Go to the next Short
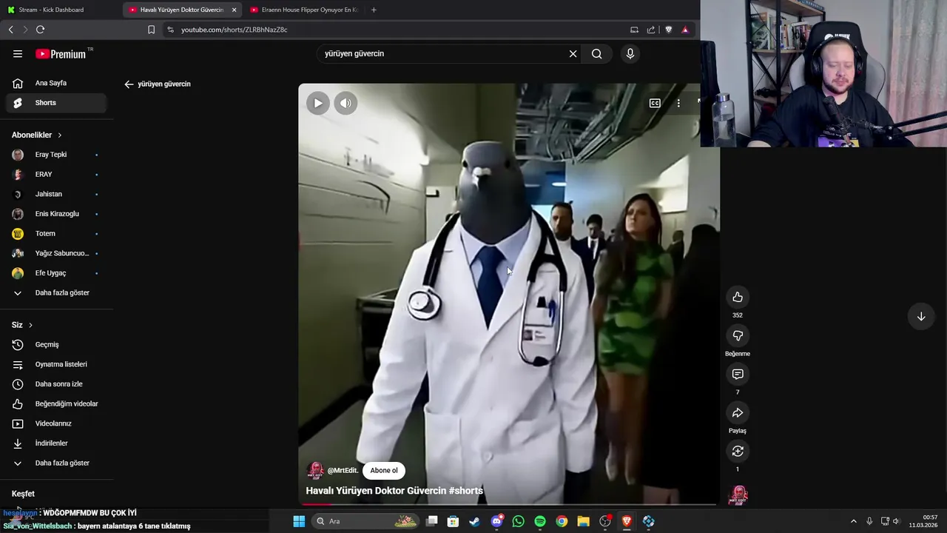This screenshot has width=947, height=533. click(921, 317)
